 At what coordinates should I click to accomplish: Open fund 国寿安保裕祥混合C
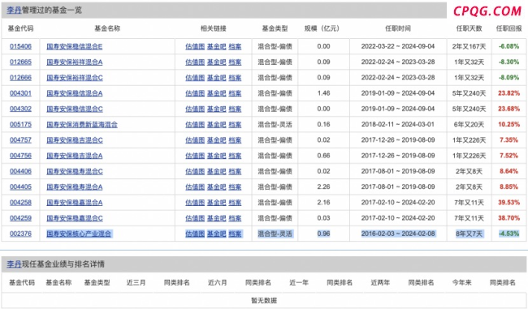pyautogui.click(x=75, y=78)
